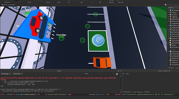Select the Teams icon in Explorer
Screen dimensions: 179x99
pos(170,45)
